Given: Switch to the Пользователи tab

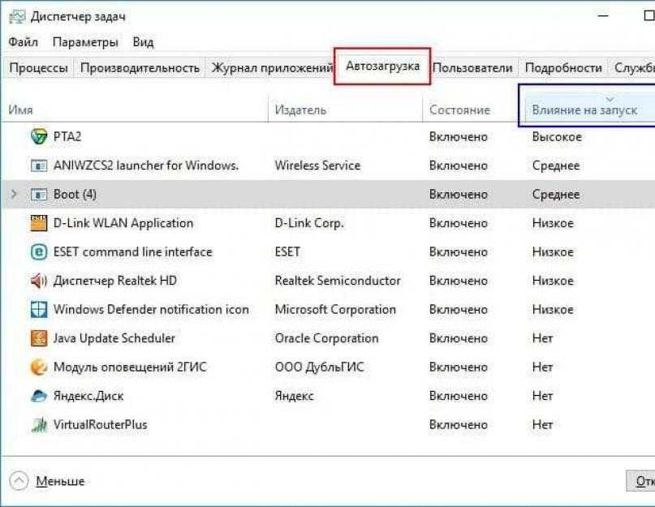Looking at the screenshot, I should (x=472, y=67).
